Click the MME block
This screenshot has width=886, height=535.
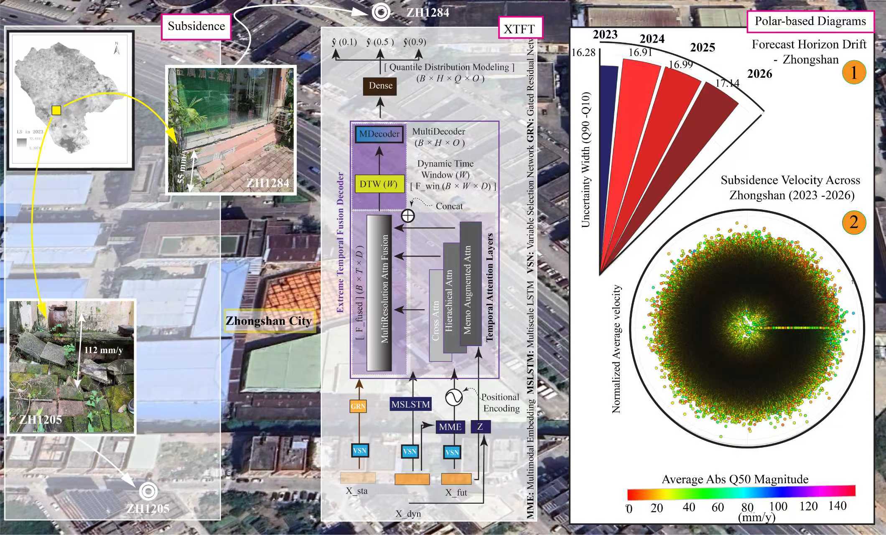[x=450, y=427]
